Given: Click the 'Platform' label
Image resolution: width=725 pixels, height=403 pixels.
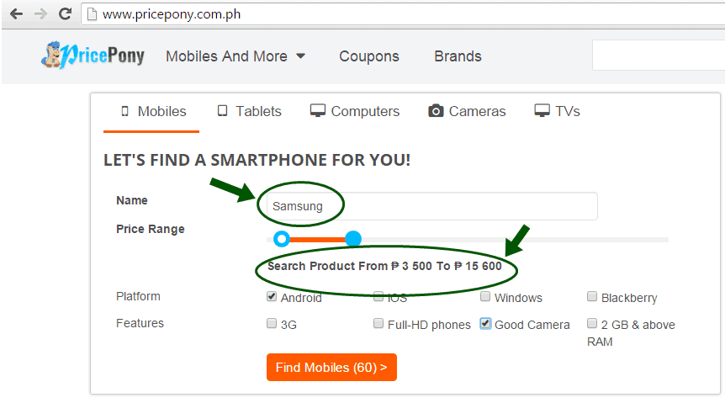Looking at the screenshot, I should point(138,296).
